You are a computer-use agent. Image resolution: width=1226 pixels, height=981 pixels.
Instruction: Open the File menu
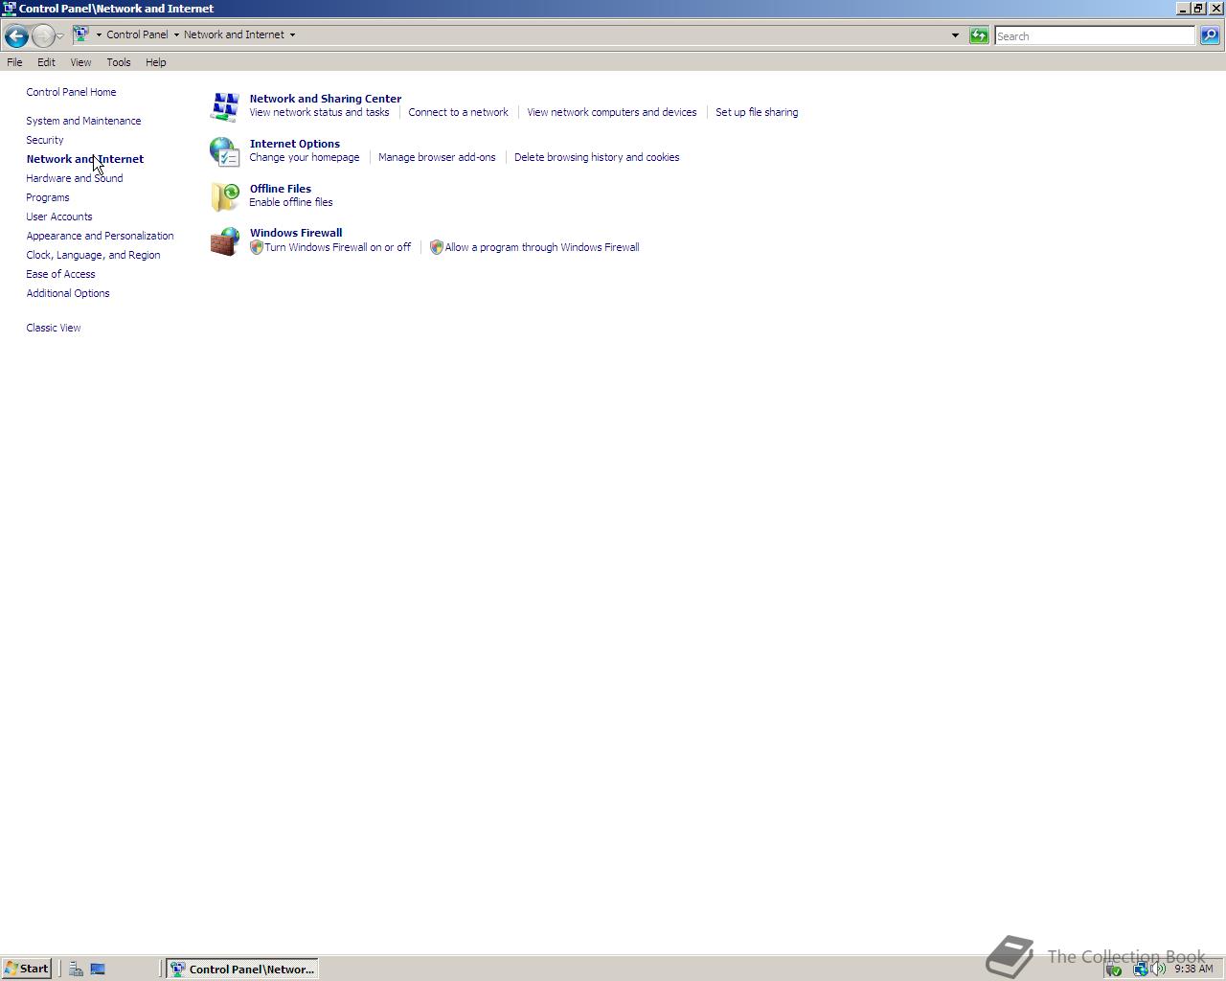click(14, 62)
